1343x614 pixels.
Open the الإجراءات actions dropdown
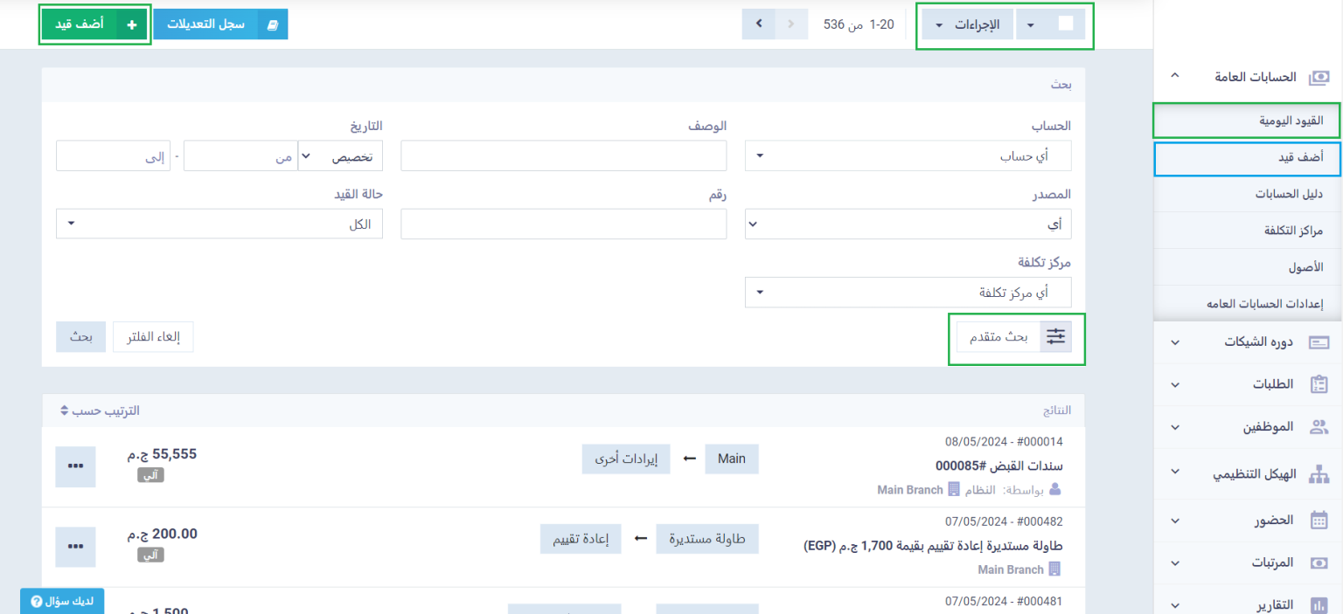(x=969, y=24)
